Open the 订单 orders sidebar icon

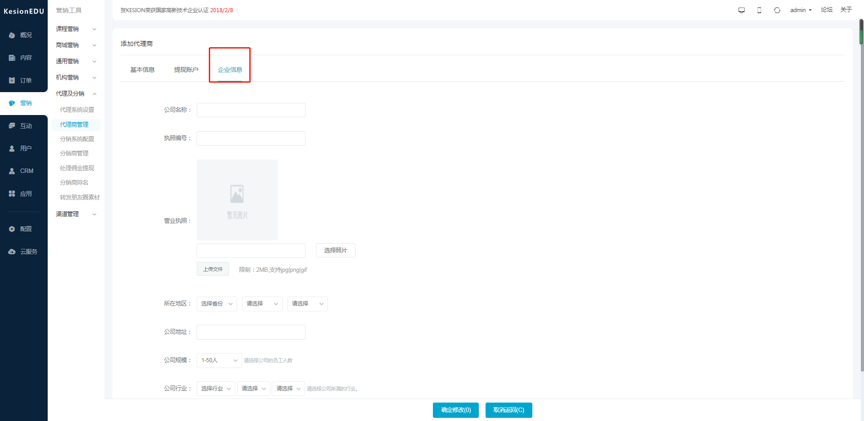tap(12, 80)
